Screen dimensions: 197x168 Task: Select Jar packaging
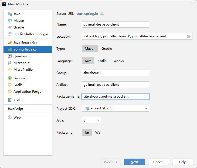click(x=87, y=132)
